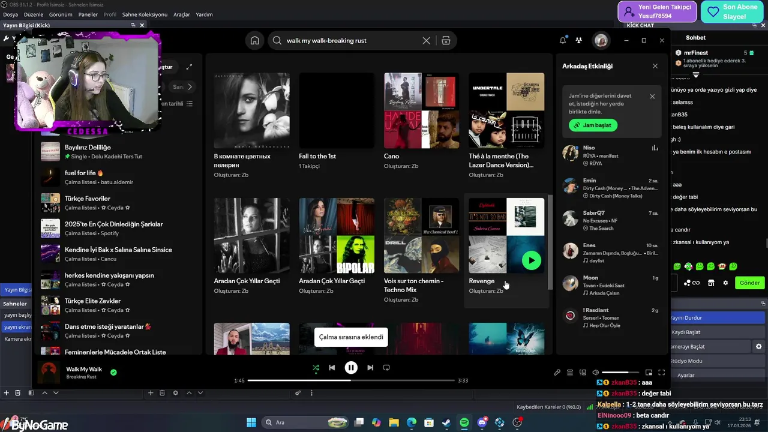Open the library sort and view list icon
The height and width of the screenshot is (432, 768).
[190, 104]
